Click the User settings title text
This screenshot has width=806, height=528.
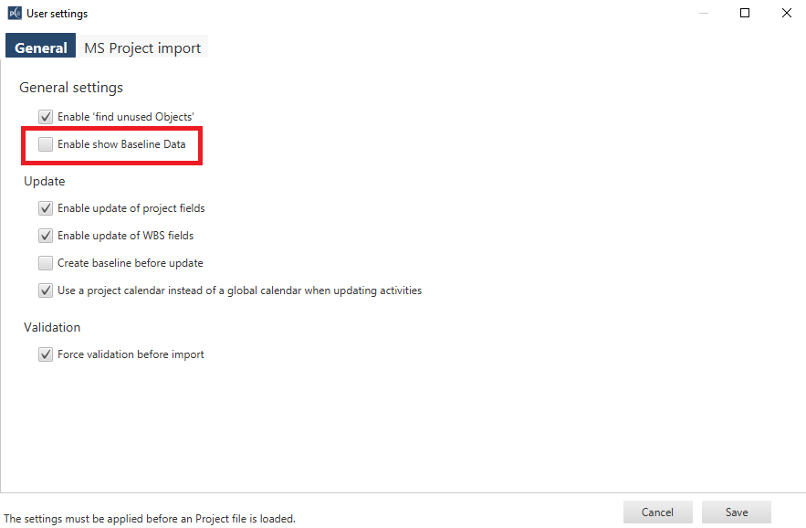58,14
